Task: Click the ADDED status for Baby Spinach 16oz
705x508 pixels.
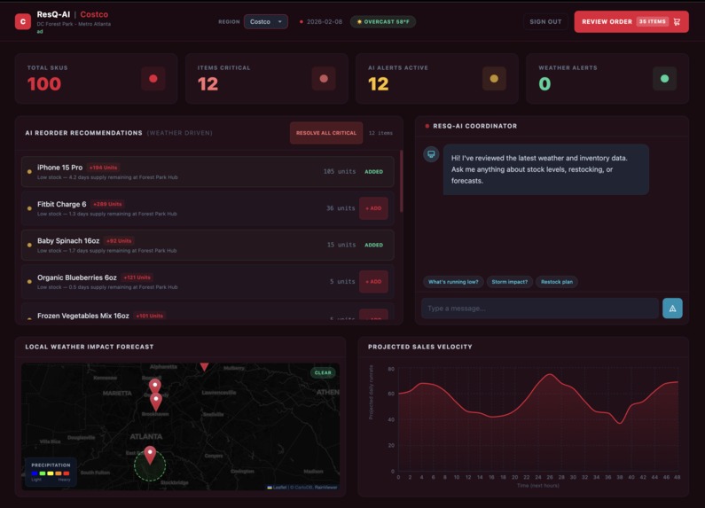Action: coord(373,245)
